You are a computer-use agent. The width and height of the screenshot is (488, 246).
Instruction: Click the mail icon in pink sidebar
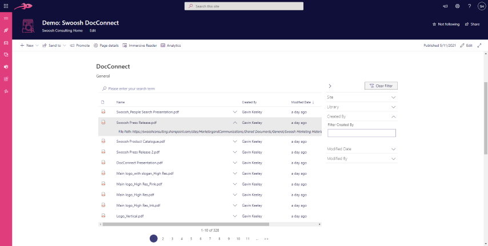(x=6, y=43)
